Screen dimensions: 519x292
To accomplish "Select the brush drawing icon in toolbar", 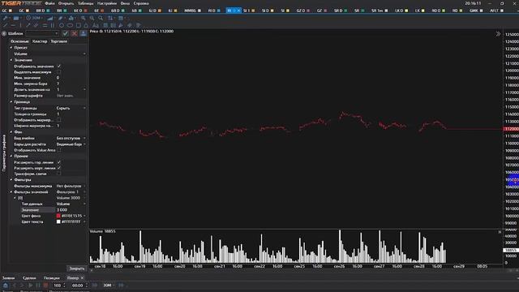I will click(61, 18).
